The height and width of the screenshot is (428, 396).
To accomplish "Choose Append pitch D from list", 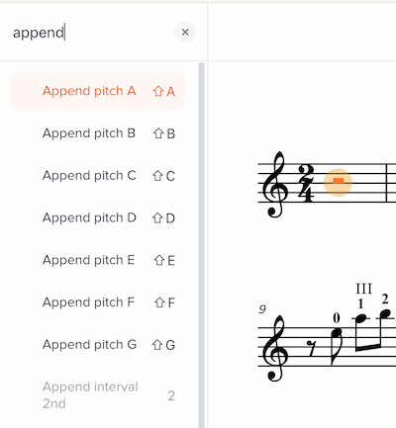I will coord(98,217).
